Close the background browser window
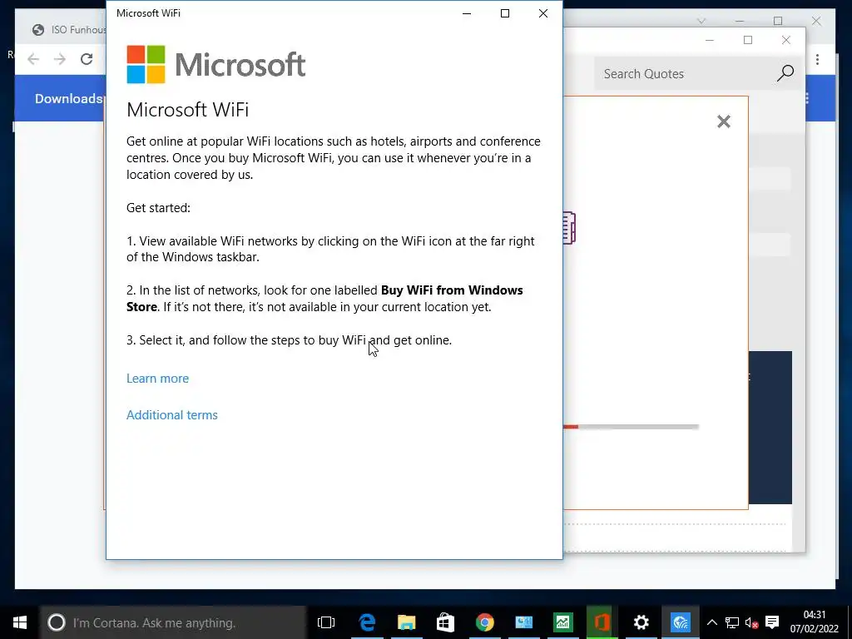Image resolution: width=852 pixels, height=639 pixels. (816, 21)
